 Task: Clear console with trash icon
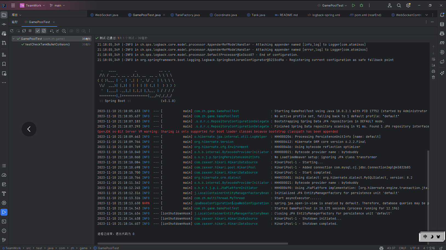point(433,77)
